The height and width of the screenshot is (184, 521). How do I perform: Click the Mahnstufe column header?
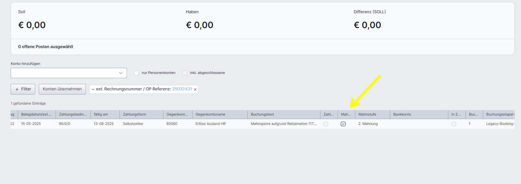(367, 114)
